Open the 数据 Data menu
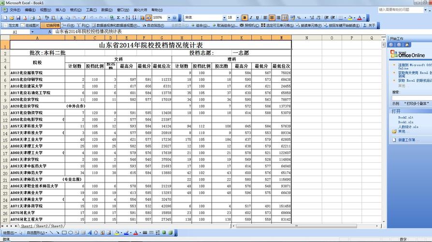 point(107,10)
